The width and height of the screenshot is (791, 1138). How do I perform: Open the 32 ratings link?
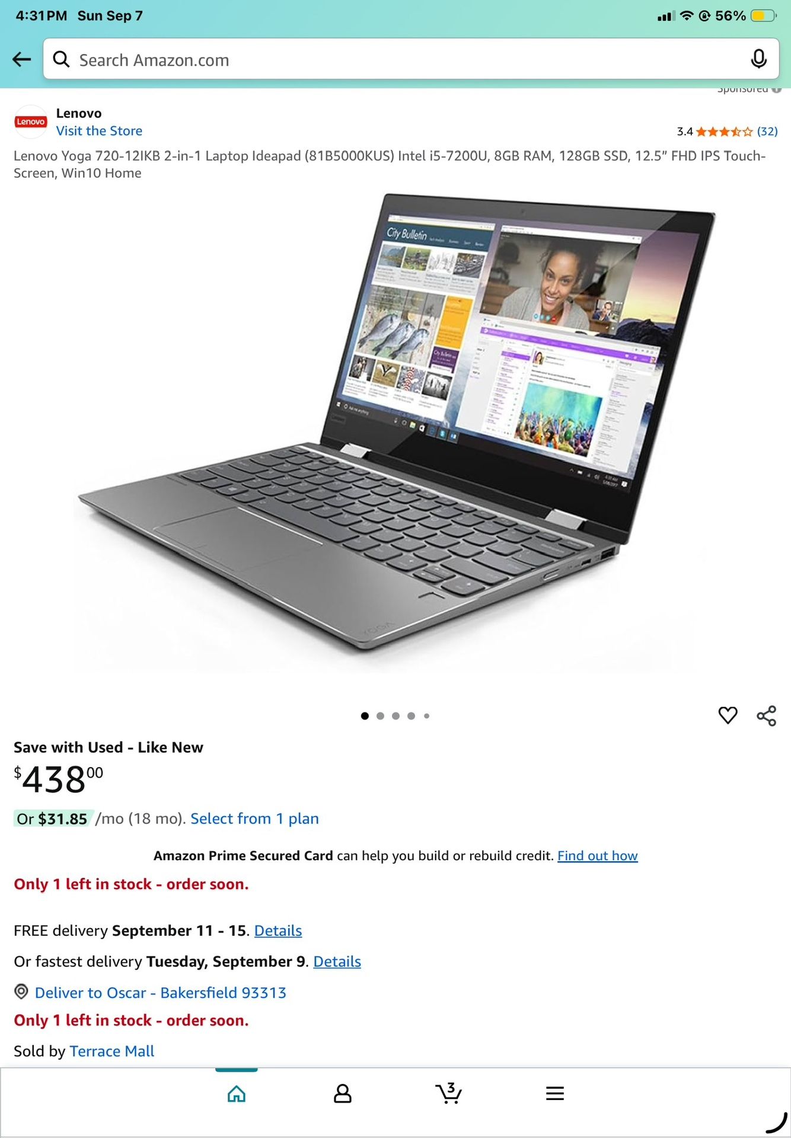click(767, 131)
